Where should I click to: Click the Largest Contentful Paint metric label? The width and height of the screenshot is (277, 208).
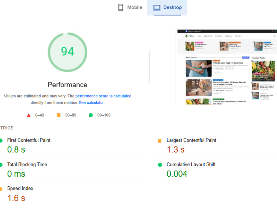click(191, 140)
